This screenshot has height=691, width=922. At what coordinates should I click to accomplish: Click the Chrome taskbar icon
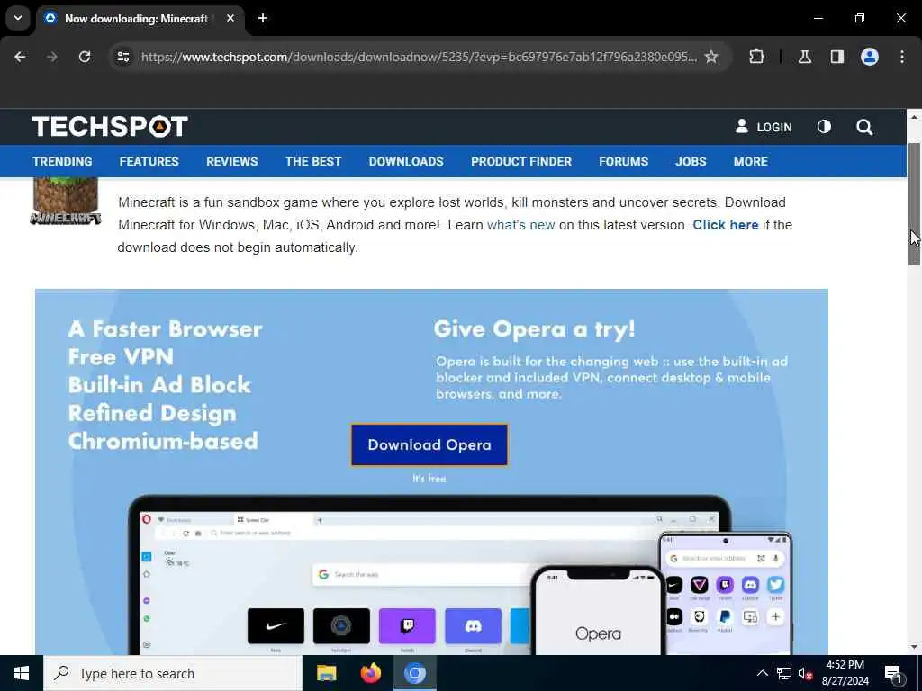414,673
